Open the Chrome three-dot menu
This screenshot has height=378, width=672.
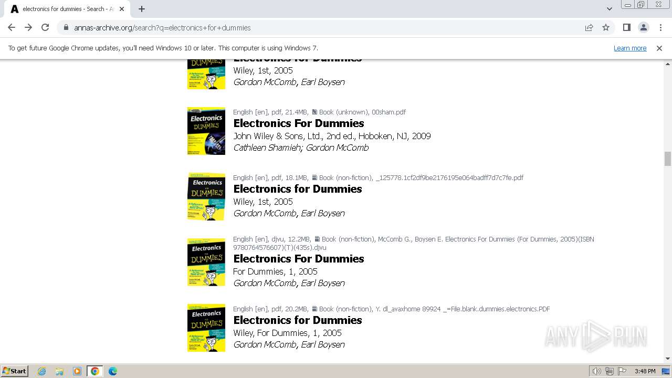click(x=660, y=27)
